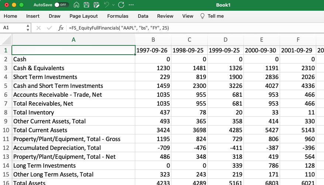324x185 pixels.
Task: Click cell with date 2000-09-30
Action: 262,50
